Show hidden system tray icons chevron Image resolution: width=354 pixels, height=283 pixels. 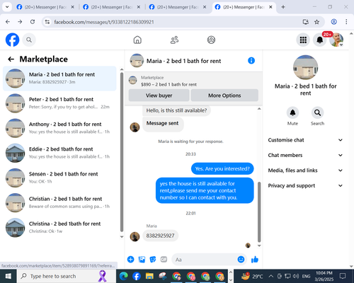tap(271, 276)
